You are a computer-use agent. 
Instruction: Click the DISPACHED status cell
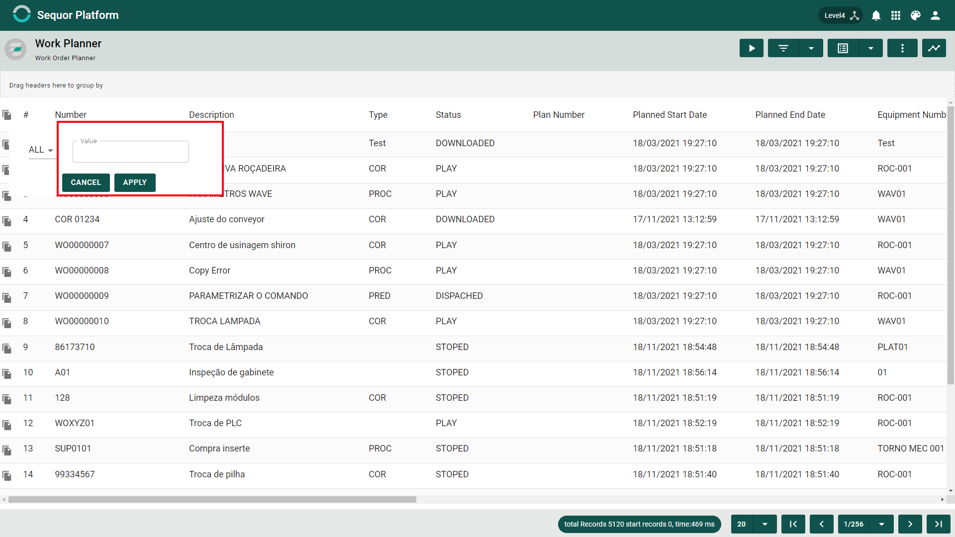[459, 296]
